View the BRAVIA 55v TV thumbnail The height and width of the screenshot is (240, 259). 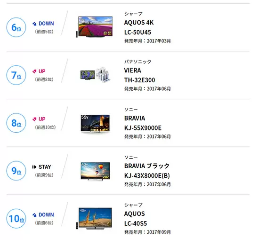point(95,123)
